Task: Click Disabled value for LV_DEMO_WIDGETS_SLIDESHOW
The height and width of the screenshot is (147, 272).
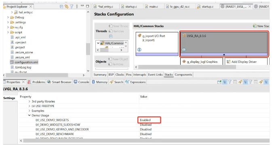Action: point(146,125)
